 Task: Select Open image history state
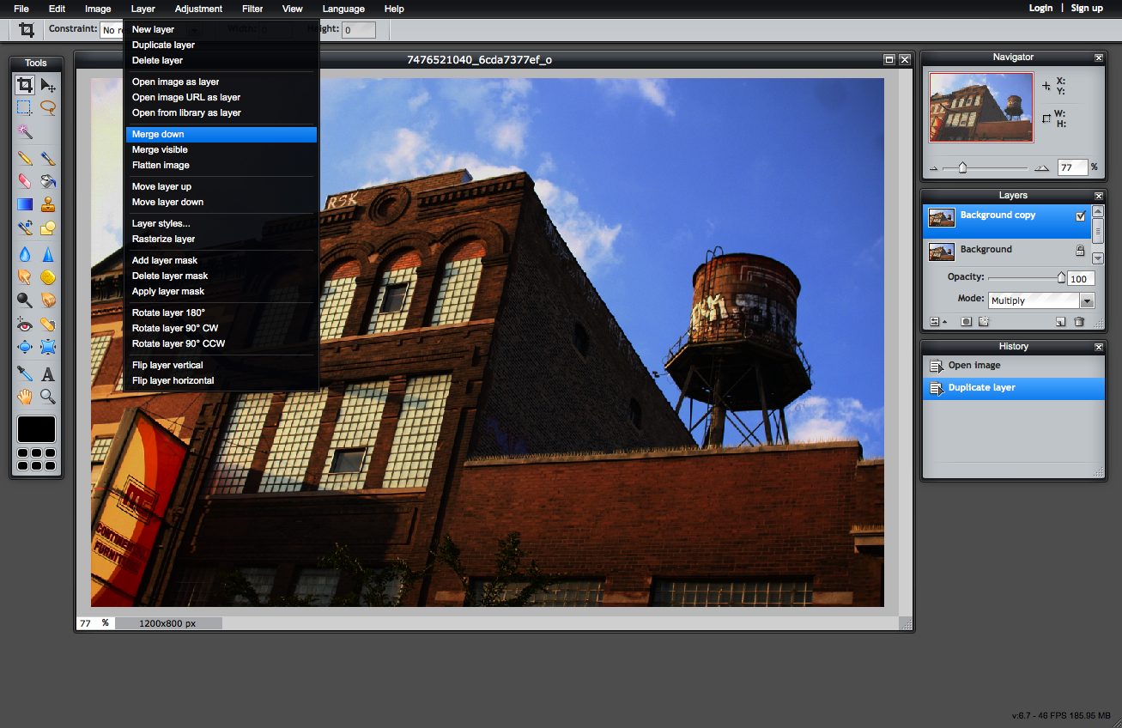pos(1013,366)
